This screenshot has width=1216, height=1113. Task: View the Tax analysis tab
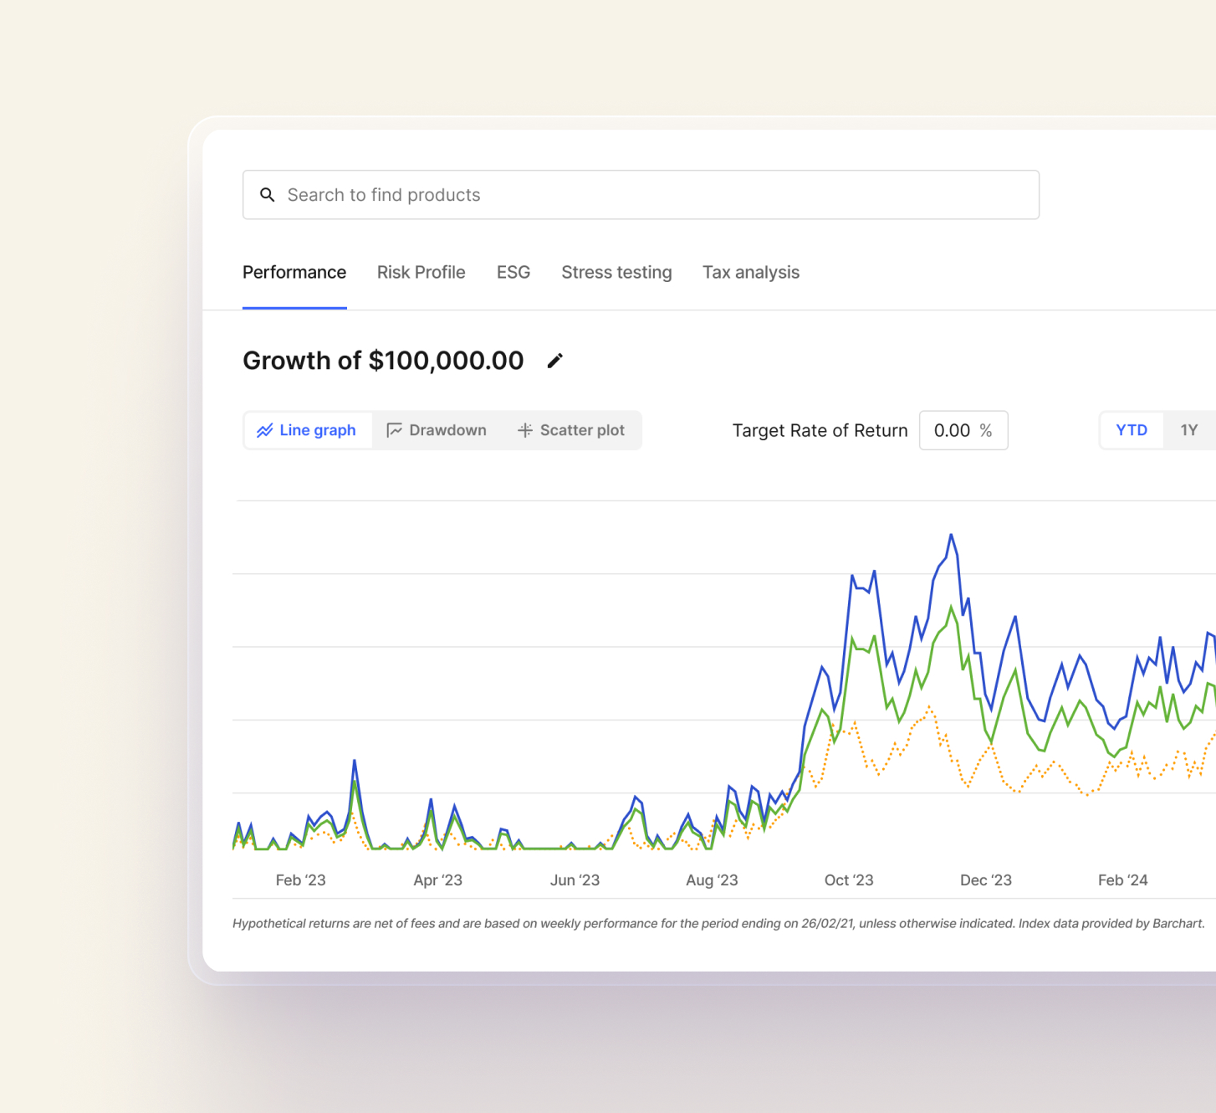[750, 273]
